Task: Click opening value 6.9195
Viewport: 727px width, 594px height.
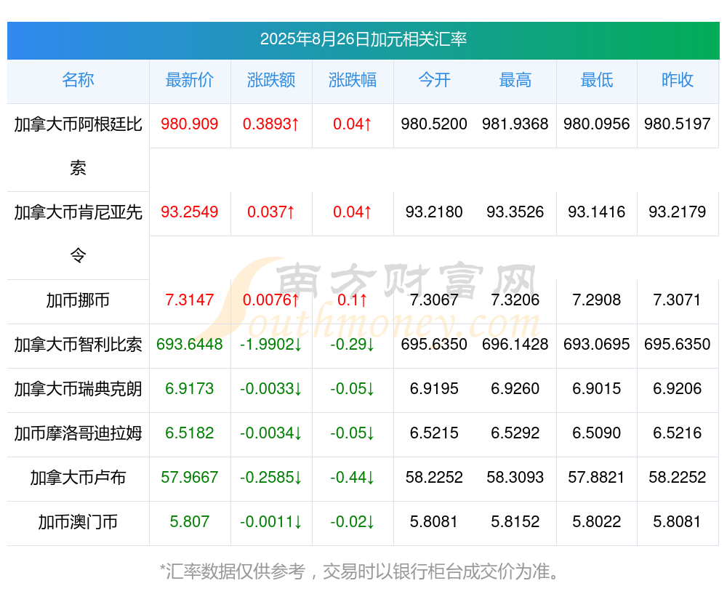Action: [434, 389]
